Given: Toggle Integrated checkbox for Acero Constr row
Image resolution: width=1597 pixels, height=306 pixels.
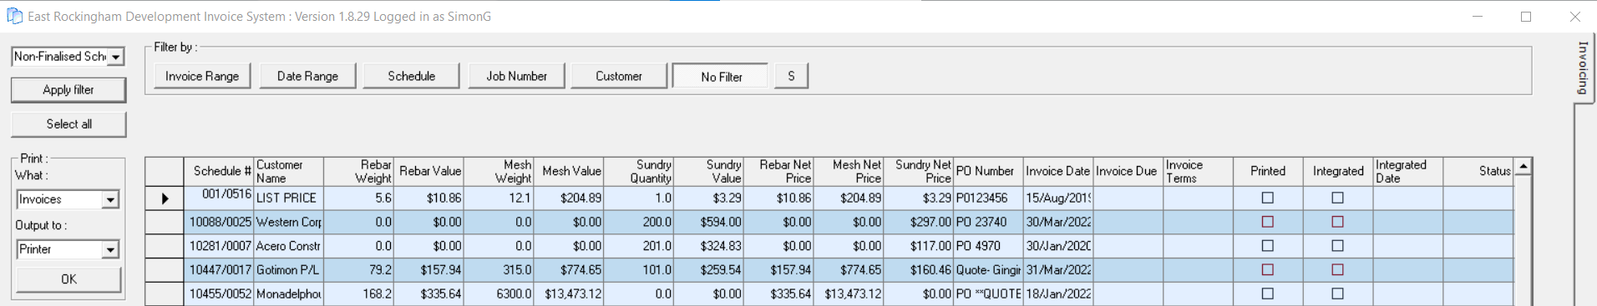Looking at the screenshot, I should [1337, 246].
